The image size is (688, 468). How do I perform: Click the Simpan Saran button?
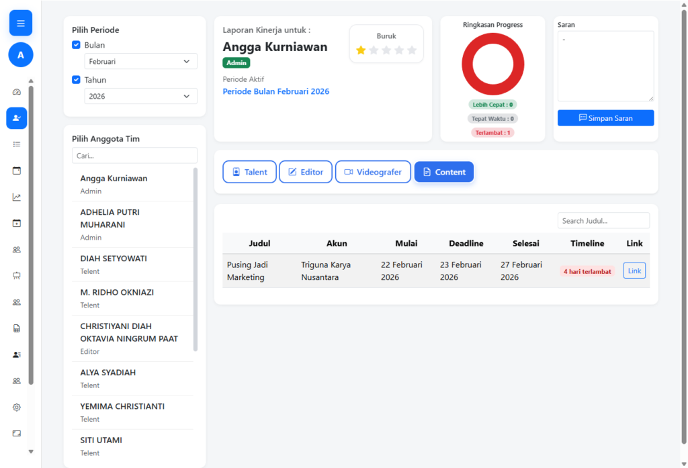(605, 118)
